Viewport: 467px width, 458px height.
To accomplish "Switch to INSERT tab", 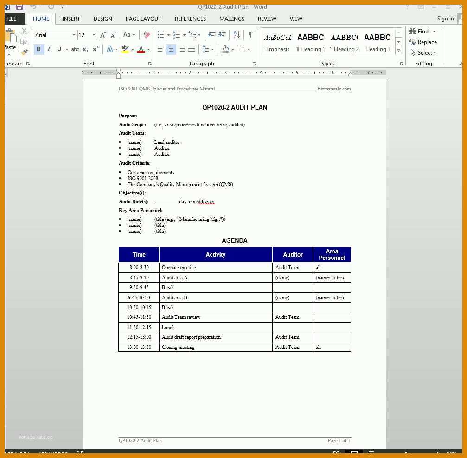I will pos(71,19).
